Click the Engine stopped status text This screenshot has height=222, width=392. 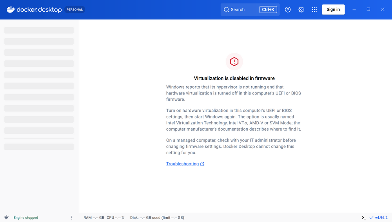click(26, 218)
